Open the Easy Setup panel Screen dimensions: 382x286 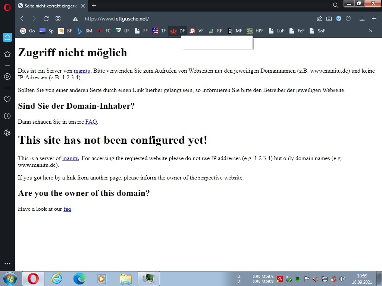(x=374, y=19)
